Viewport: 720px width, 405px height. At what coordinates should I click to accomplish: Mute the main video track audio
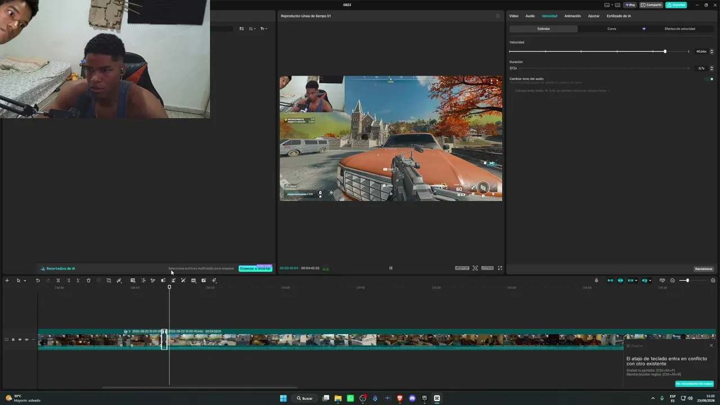click(x=26, y=339)
